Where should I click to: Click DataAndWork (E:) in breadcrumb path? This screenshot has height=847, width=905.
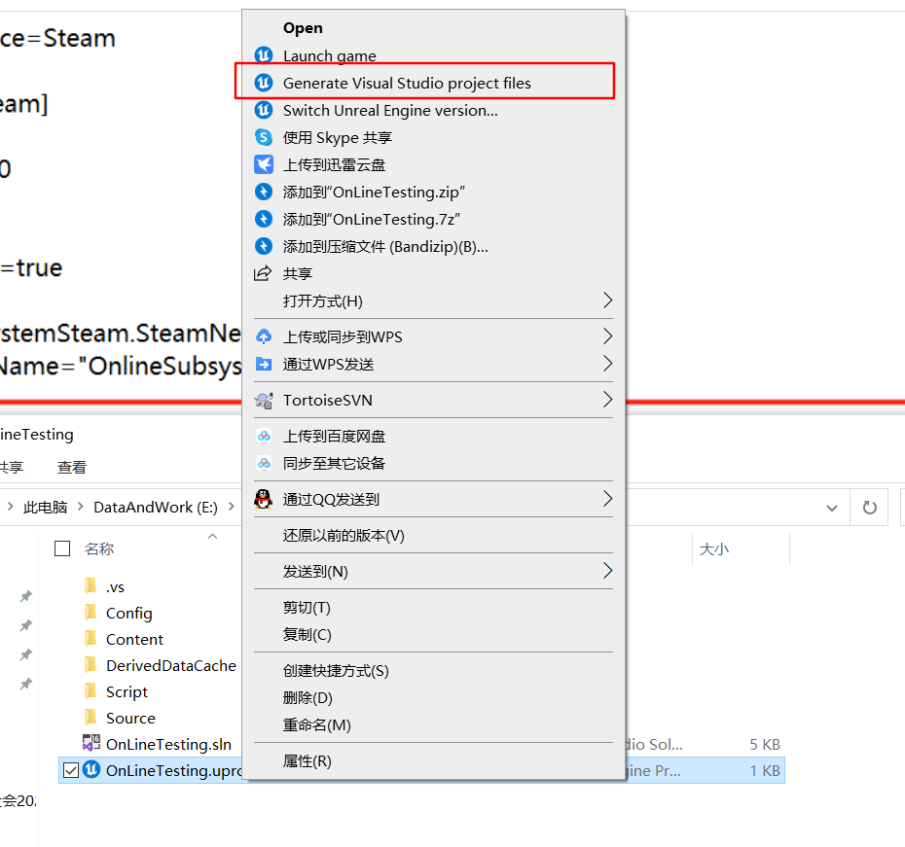point(155,507)
